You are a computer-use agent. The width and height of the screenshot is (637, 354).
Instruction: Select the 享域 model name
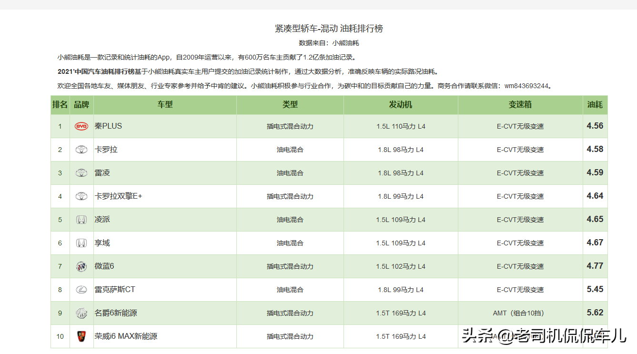tap(102, 243)
